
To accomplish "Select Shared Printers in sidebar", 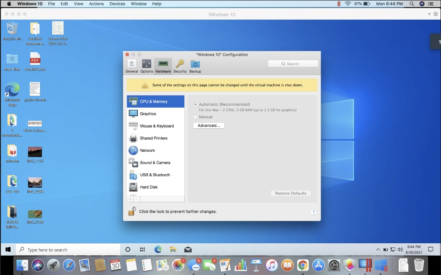I will click(x=156, y=138).
